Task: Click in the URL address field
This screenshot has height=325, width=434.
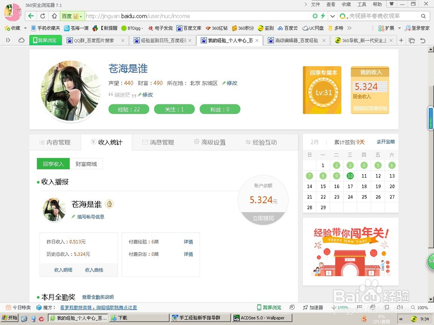Action: pos(197,16)
